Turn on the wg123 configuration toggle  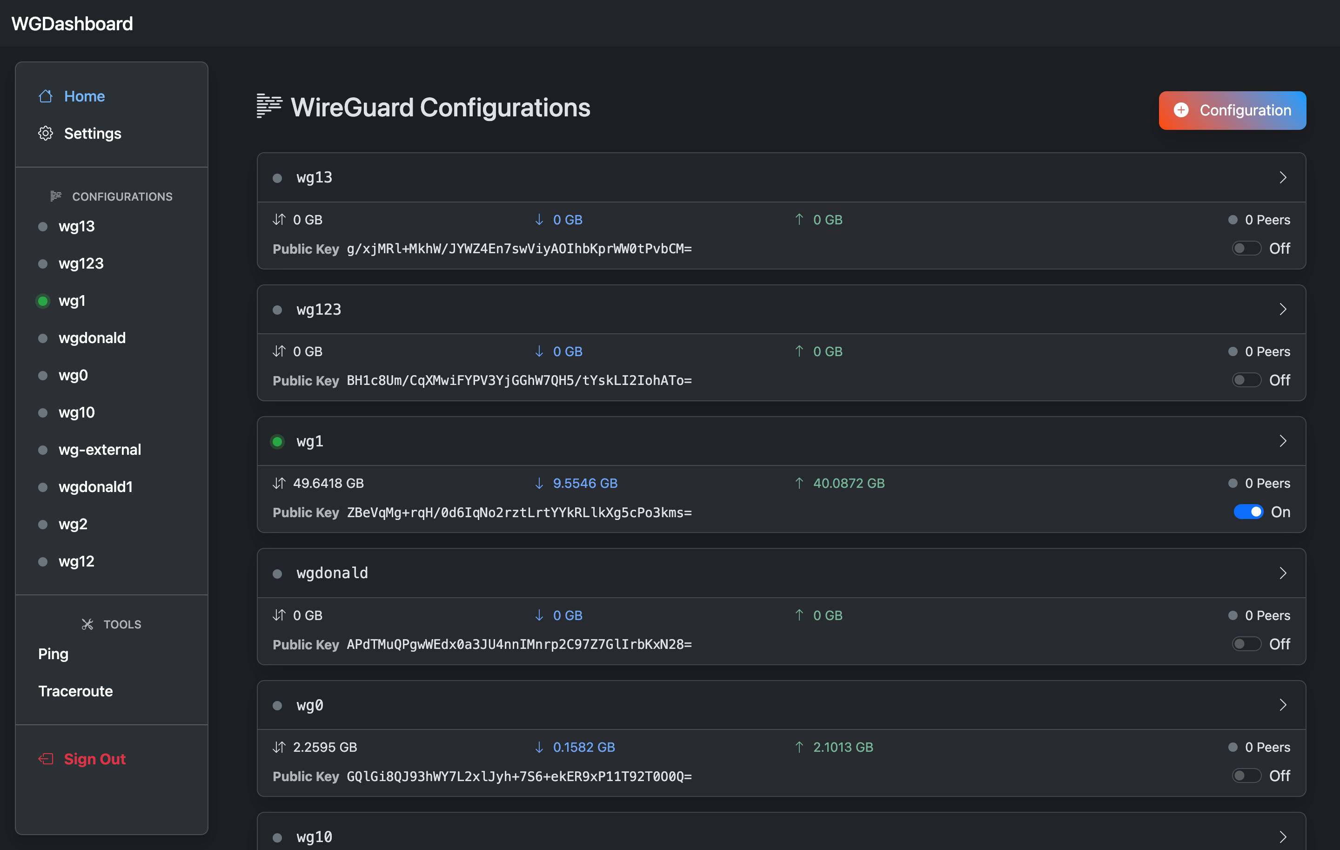(1246, 380)
